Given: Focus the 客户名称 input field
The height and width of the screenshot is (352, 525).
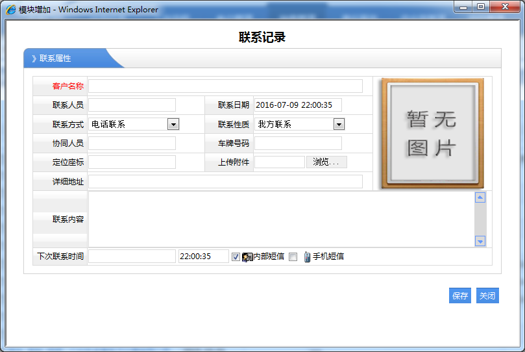Looking at the screenshot, I should pyautogui.click(x=225, y=86).
